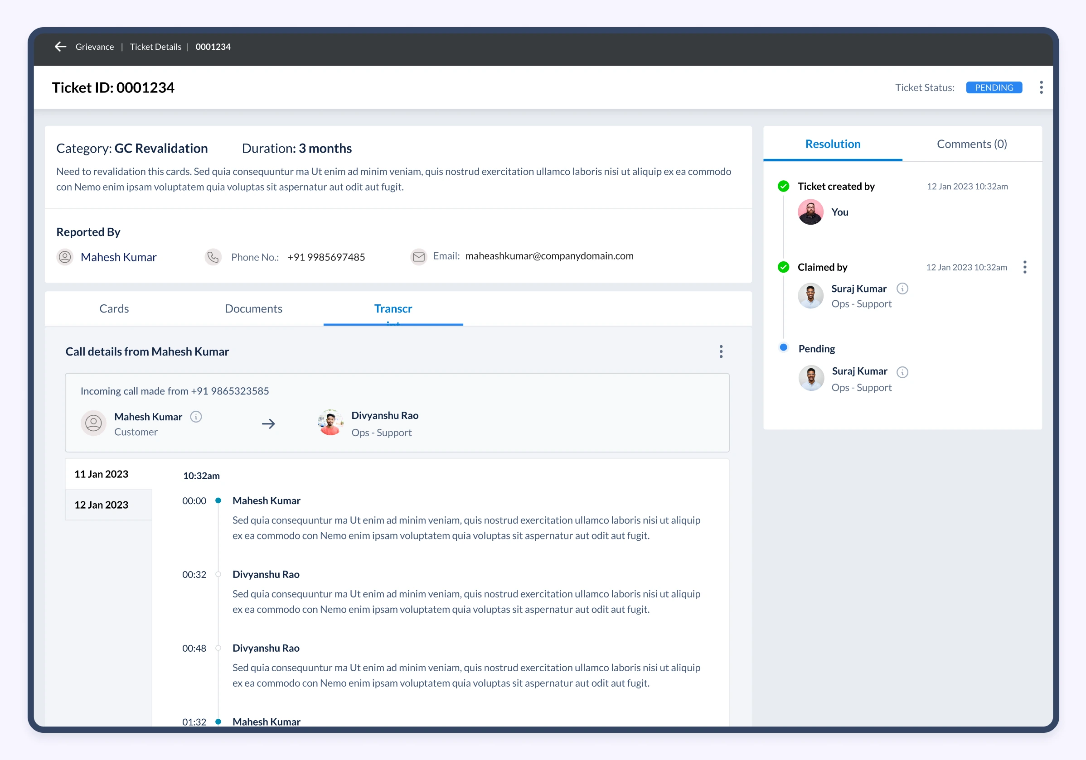
Task: Select 11 Jan 2023 date
Action: click(108, 474)
